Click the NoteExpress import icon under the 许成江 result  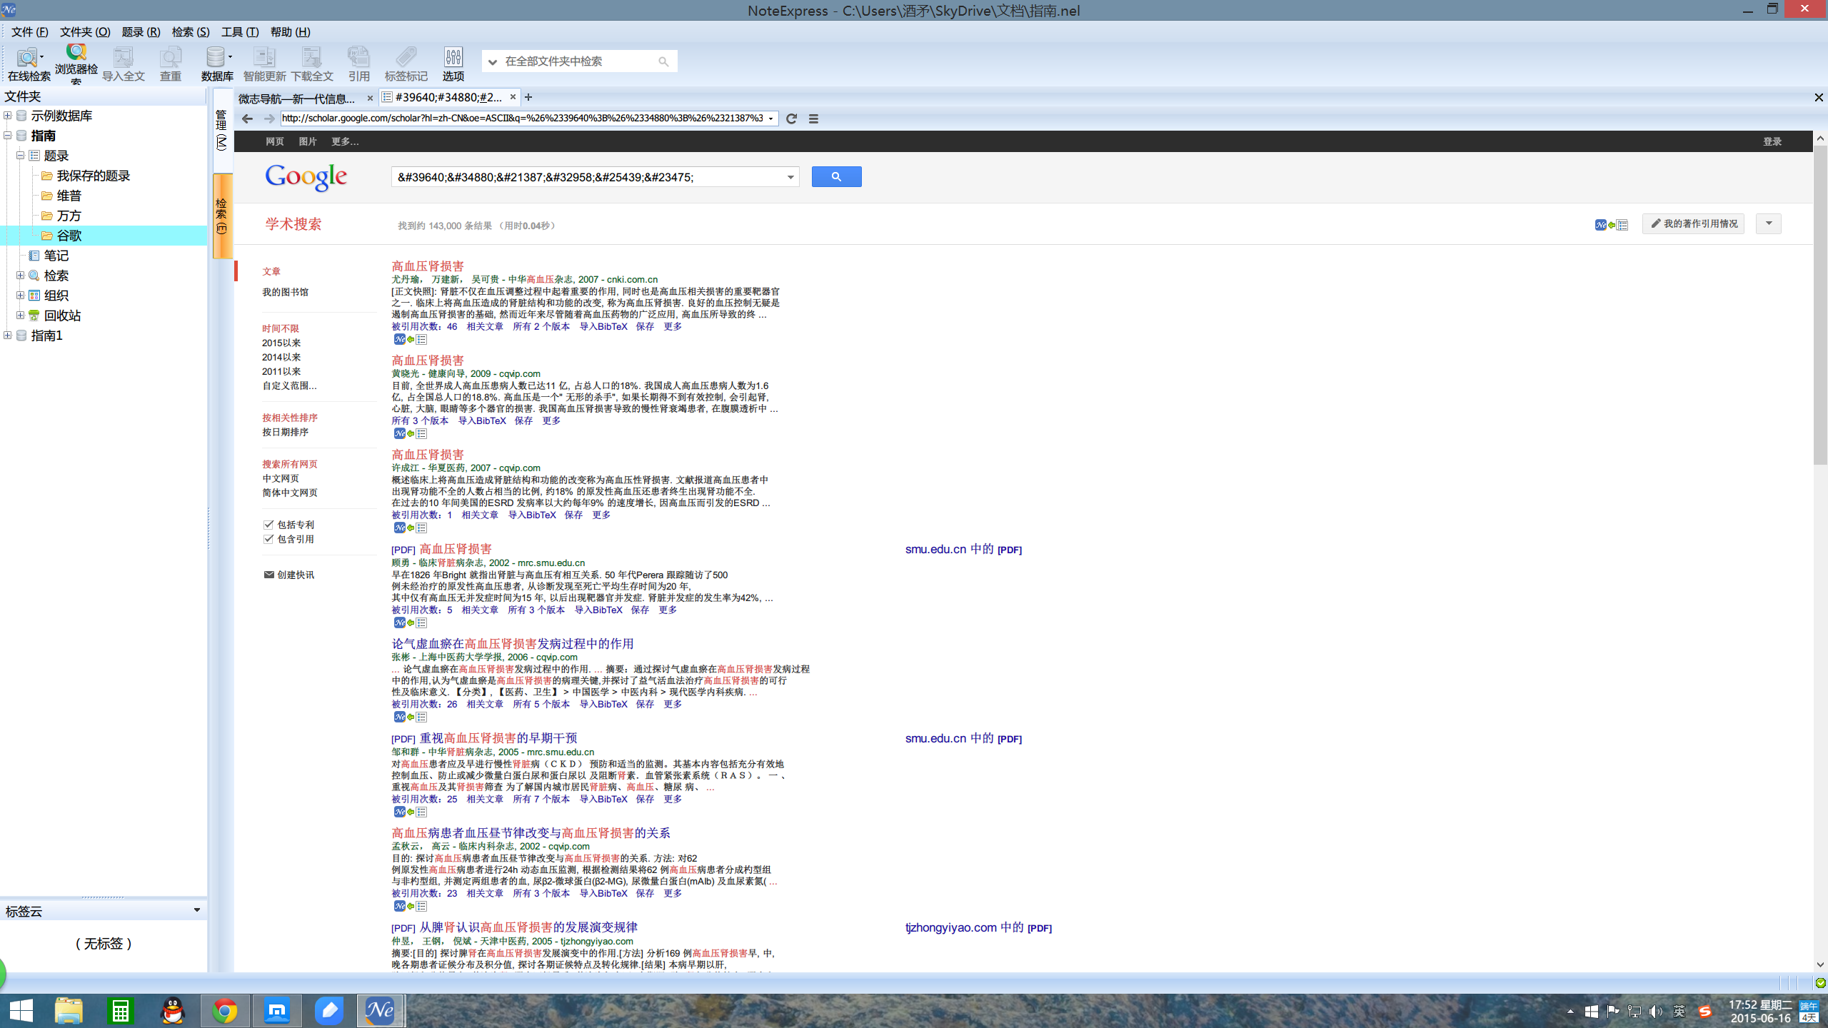[410, 528]
